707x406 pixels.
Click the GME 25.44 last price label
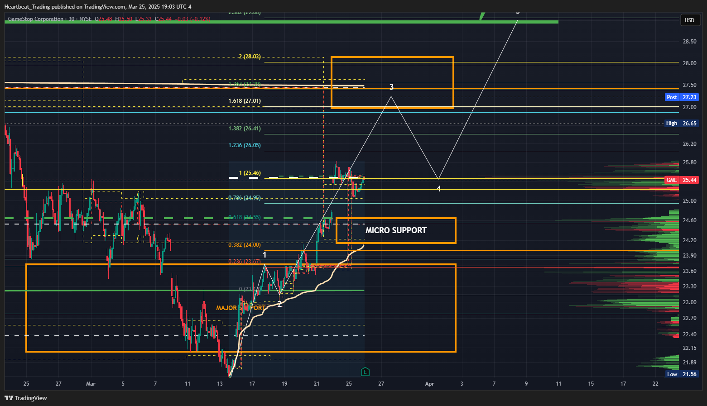click(682, 180)
